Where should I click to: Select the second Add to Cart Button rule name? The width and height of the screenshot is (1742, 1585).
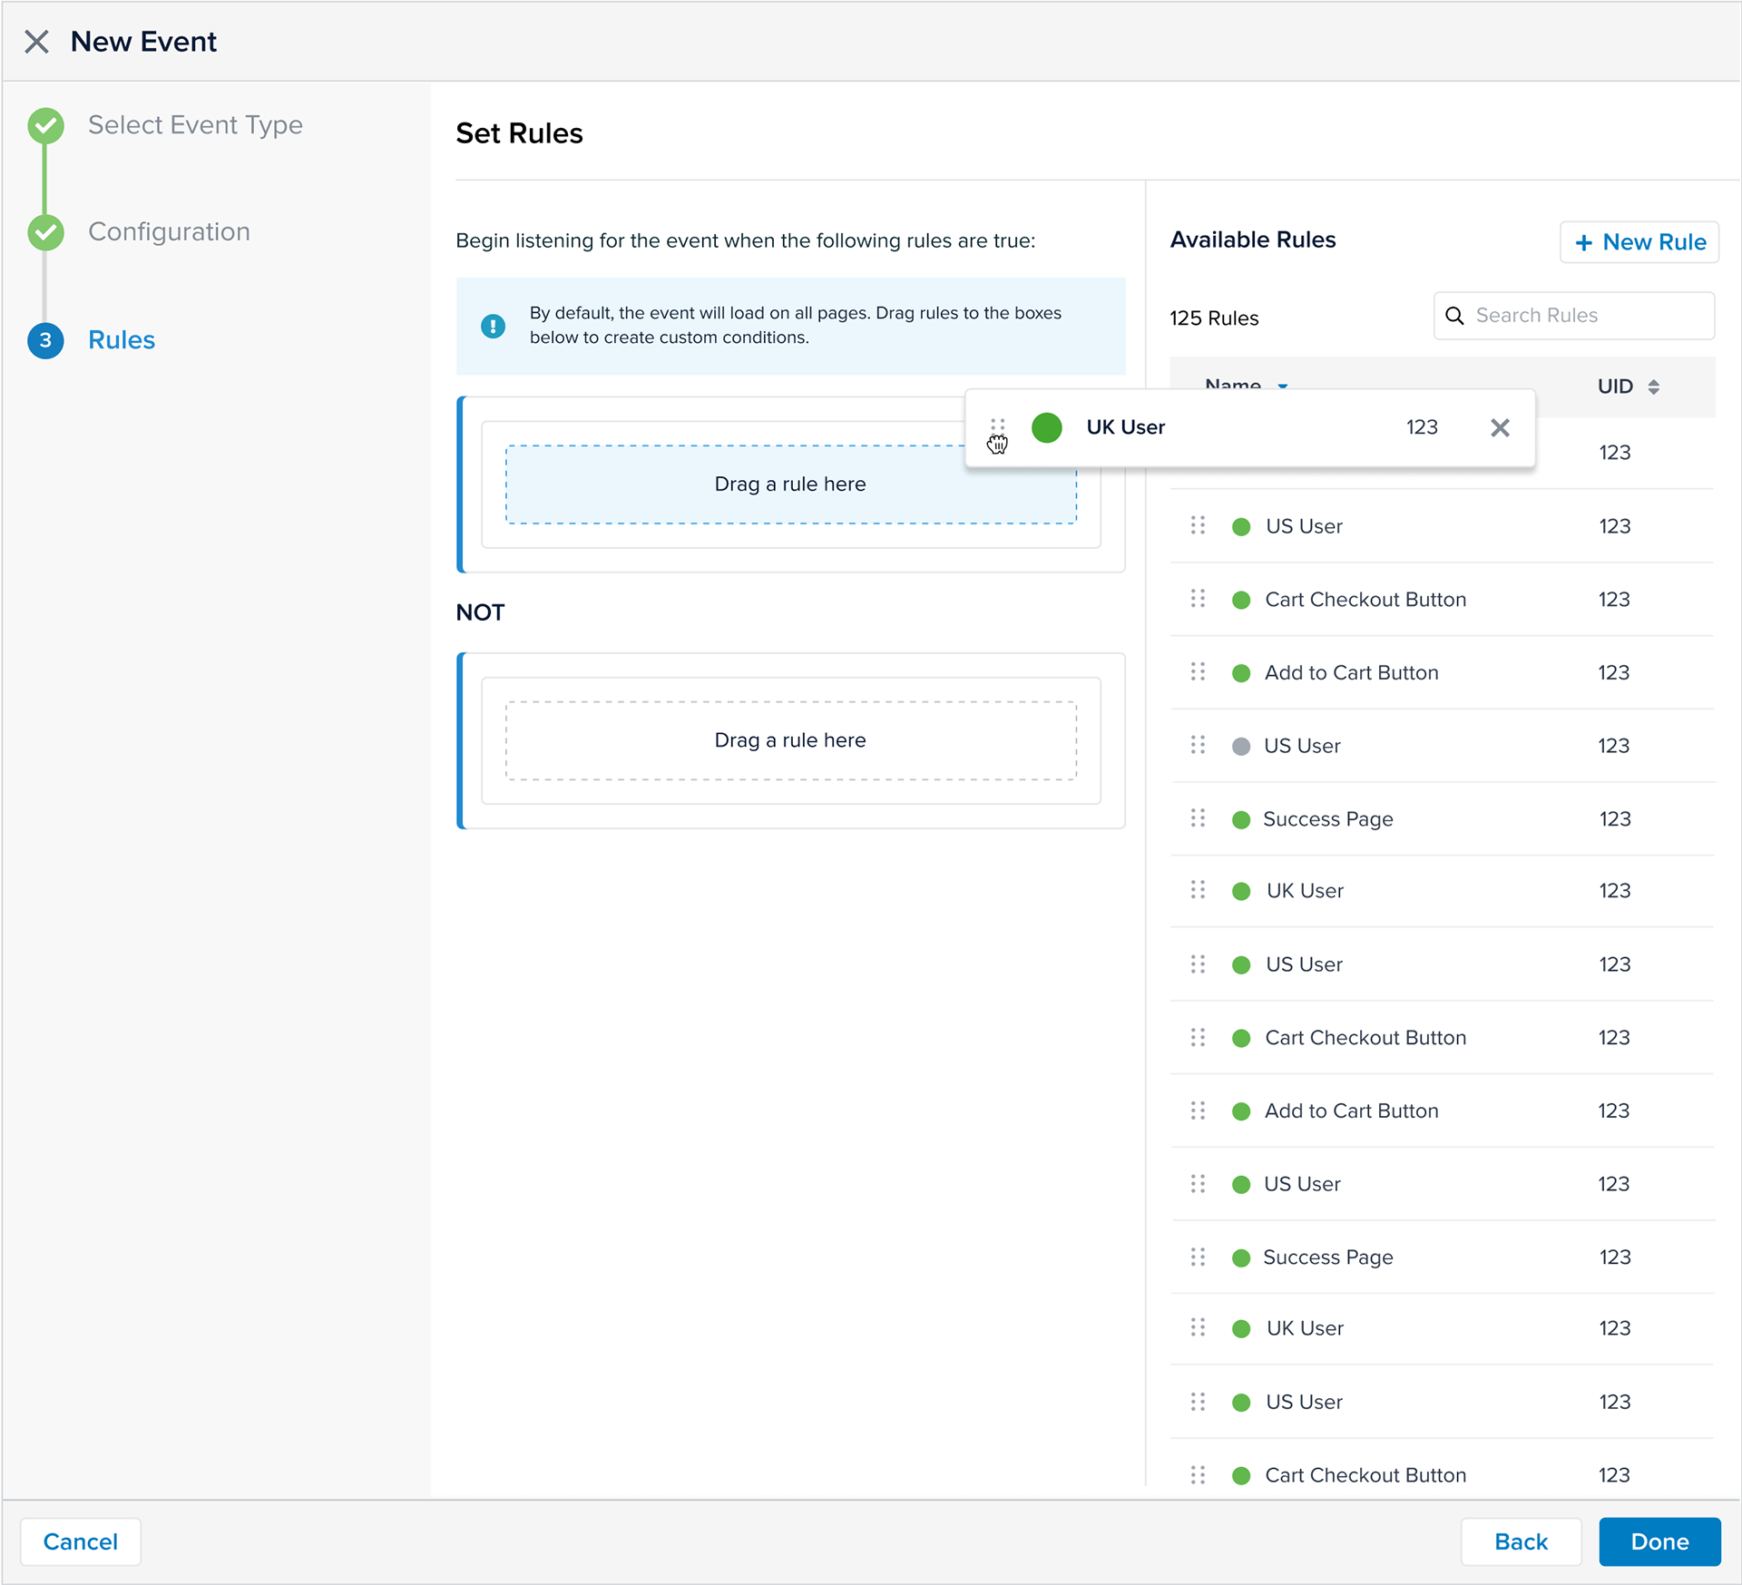pyautogui.click(x=1352, y=1111)
